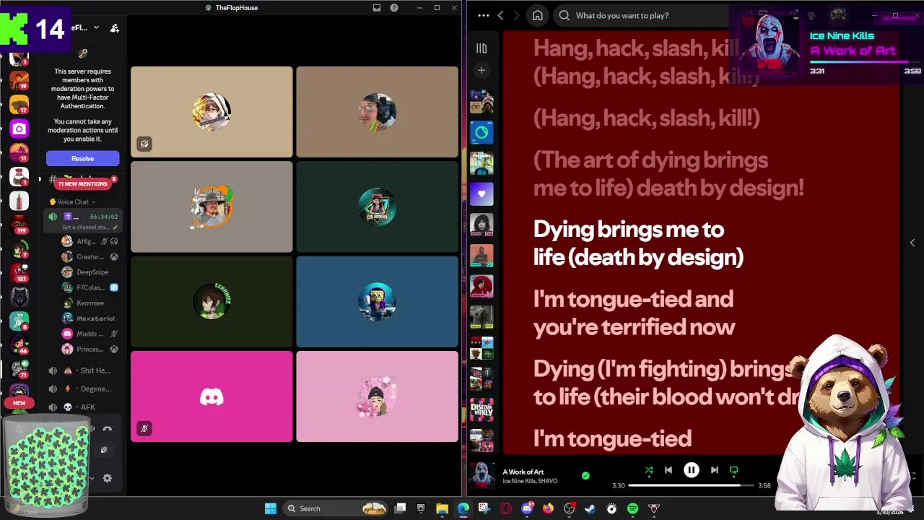Open the purple camera server icon

coord(19,129)
